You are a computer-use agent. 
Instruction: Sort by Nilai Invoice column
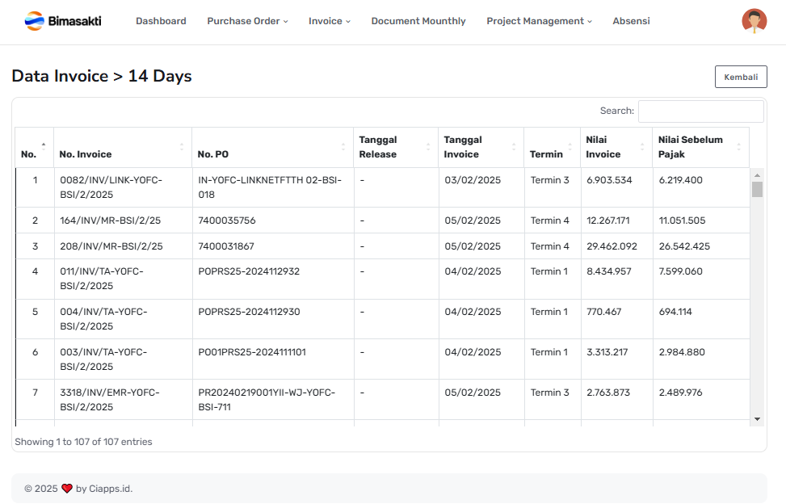click(641, 146)
